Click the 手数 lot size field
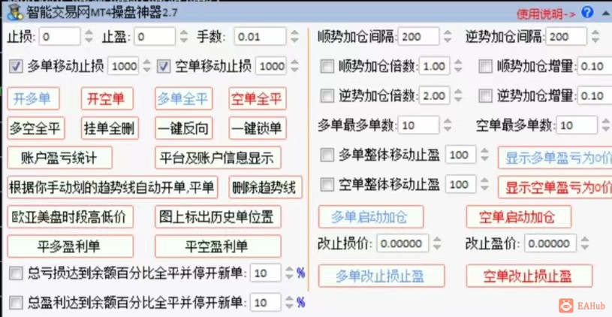This screenshot has height=317, width=612. pos(260,37)
